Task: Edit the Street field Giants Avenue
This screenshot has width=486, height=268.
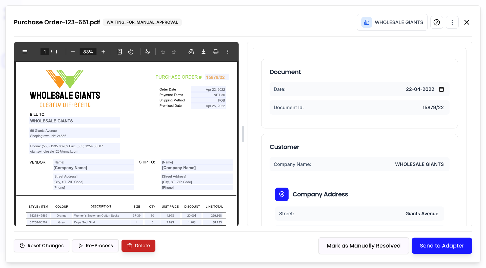Action: pos(359,214)
